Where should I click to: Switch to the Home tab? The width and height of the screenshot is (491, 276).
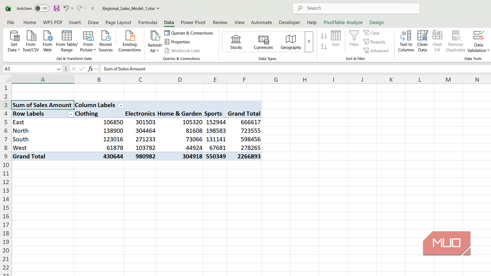pos(30,22)
